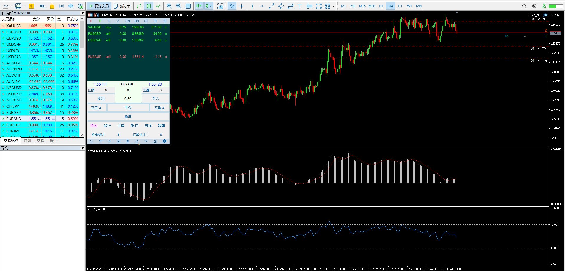Select the D1 timeframe

[400, 6]
